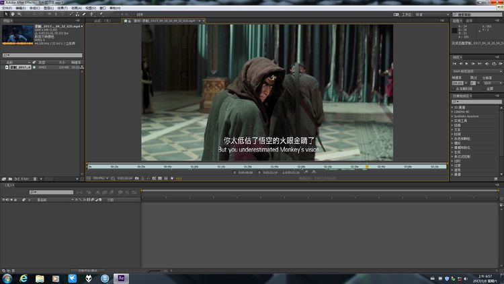
Task: Jump to last frame in Preview panel
Action: point(480,64)
